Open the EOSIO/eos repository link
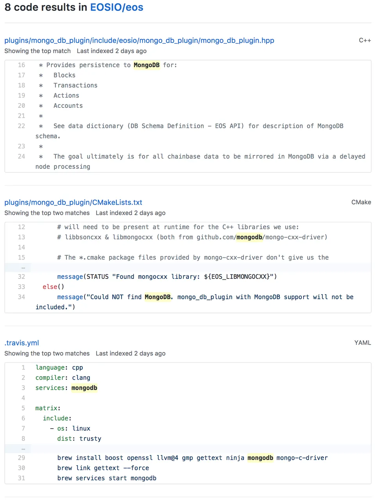Image resolution: width=376 pixels, height=500 pixels. (x=116, y=7)
